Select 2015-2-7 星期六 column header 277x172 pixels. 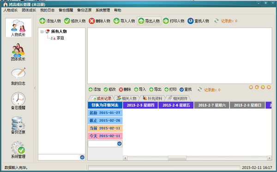(x=212, y=105)
